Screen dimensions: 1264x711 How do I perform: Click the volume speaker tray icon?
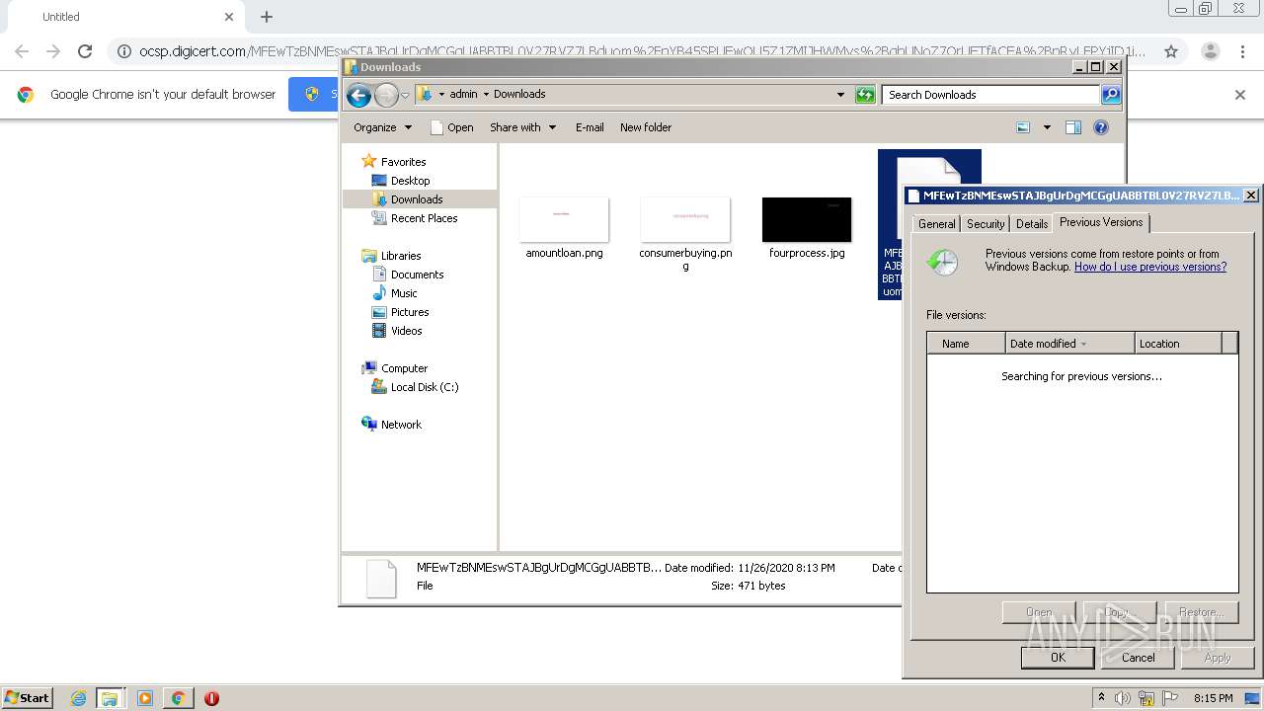1123,698
